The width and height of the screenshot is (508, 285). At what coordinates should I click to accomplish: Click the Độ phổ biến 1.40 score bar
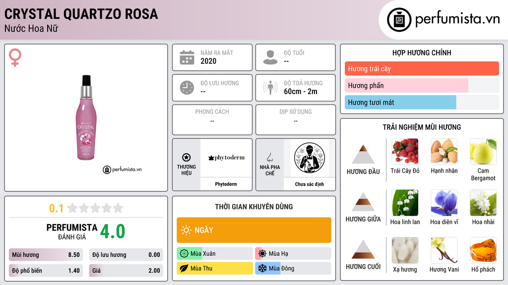pyautogui.click(x=46, y=271)
